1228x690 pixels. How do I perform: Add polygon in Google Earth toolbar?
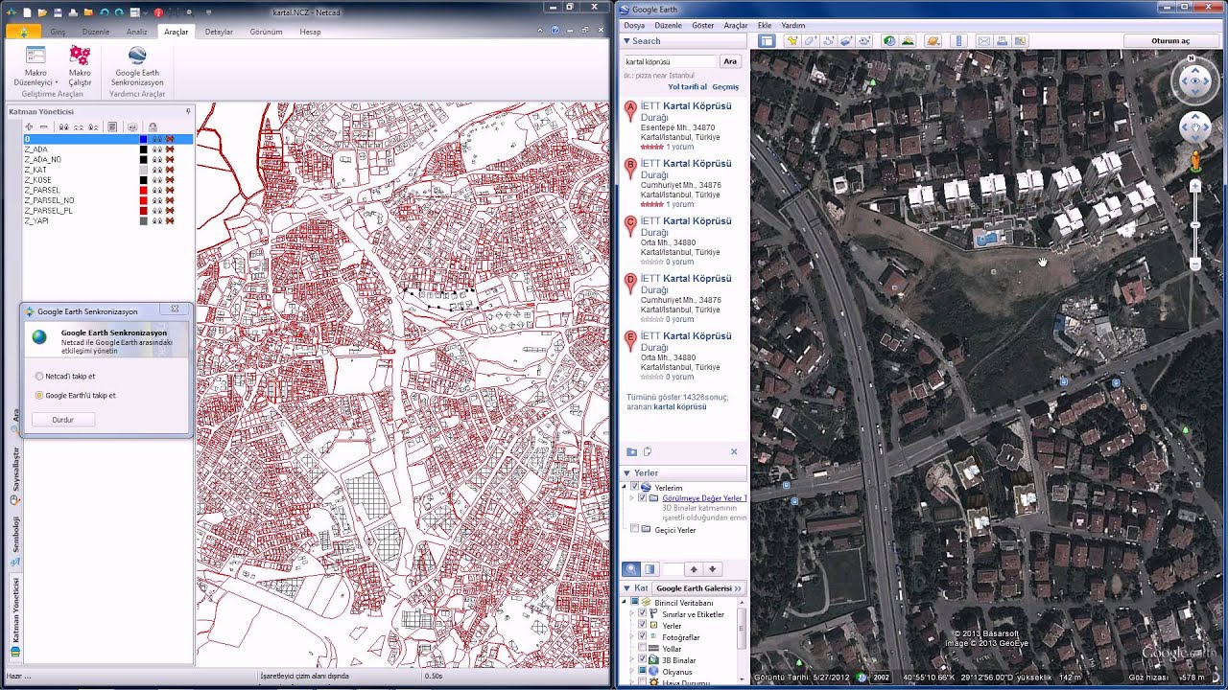click(x=810, y=41)
